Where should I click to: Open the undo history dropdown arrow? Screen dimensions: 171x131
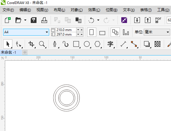(98, 20)
